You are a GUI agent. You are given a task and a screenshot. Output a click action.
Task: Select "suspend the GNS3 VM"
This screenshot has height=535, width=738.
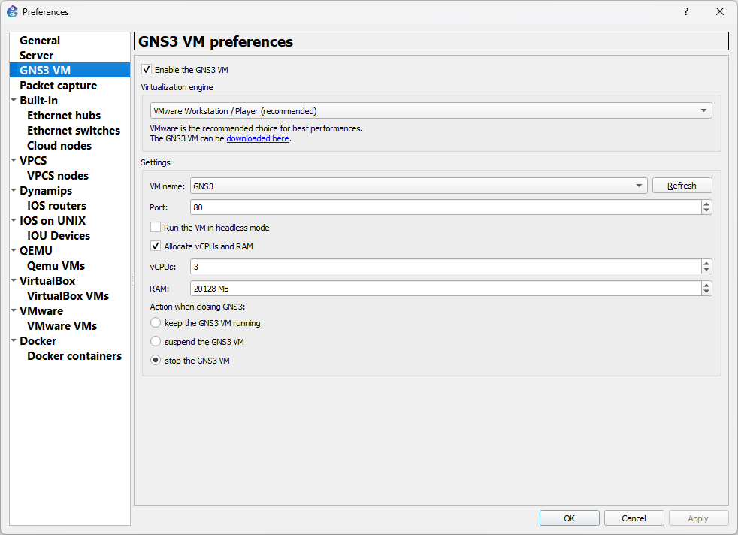(x=156, y=341)
